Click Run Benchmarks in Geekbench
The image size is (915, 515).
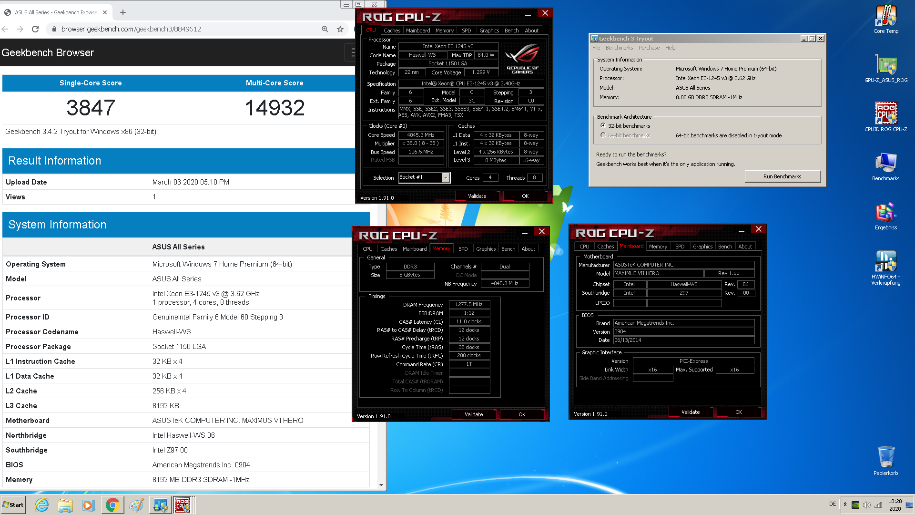[783, 176]
